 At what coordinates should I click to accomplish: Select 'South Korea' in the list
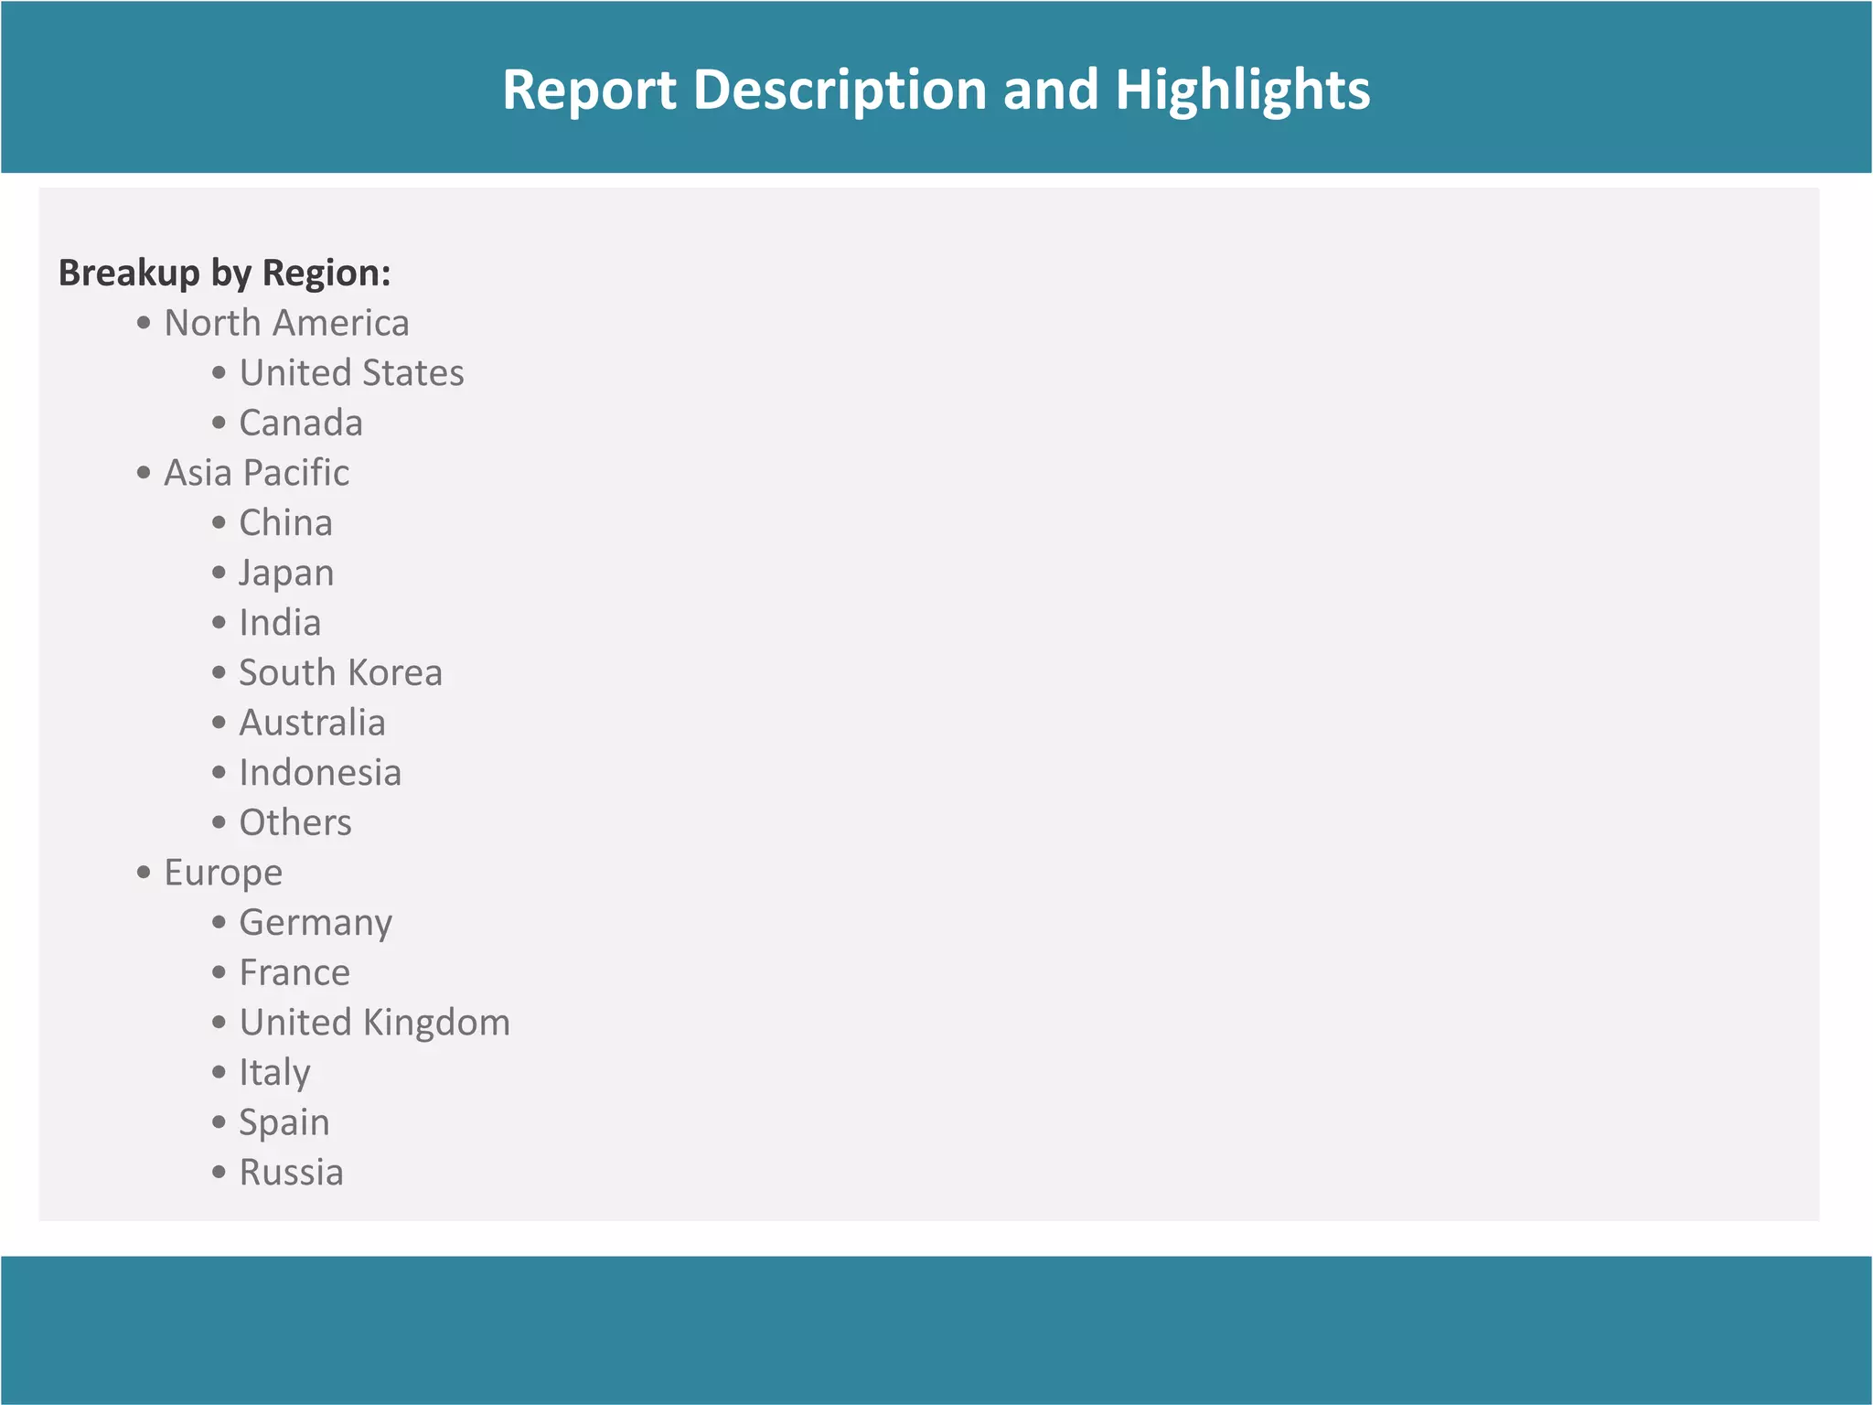click(x=340, y=672)
